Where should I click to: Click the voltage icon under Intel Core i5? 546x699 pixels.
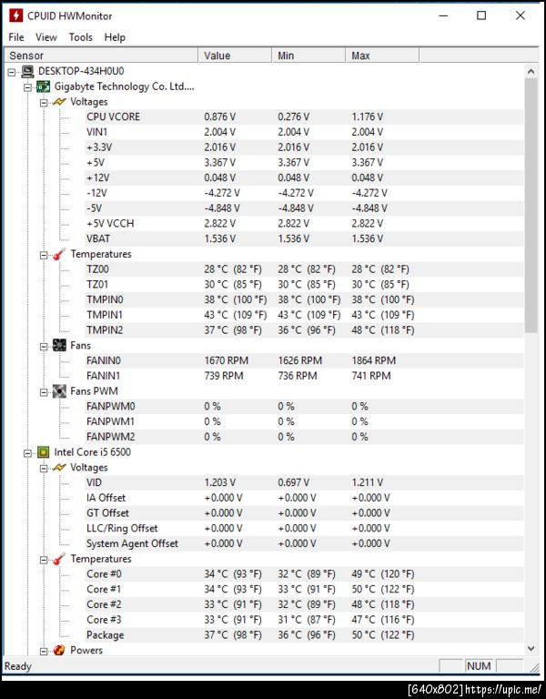tap(59, 467)
